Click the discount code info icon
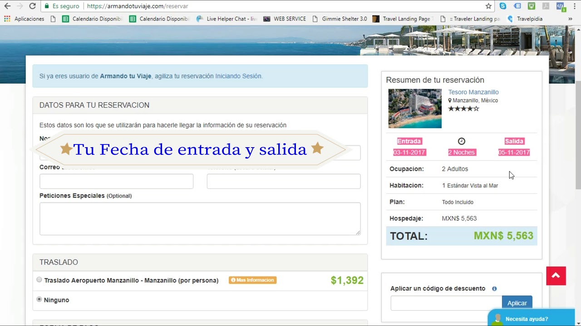Viewport: 581px width, 326px height. (494, 289)
